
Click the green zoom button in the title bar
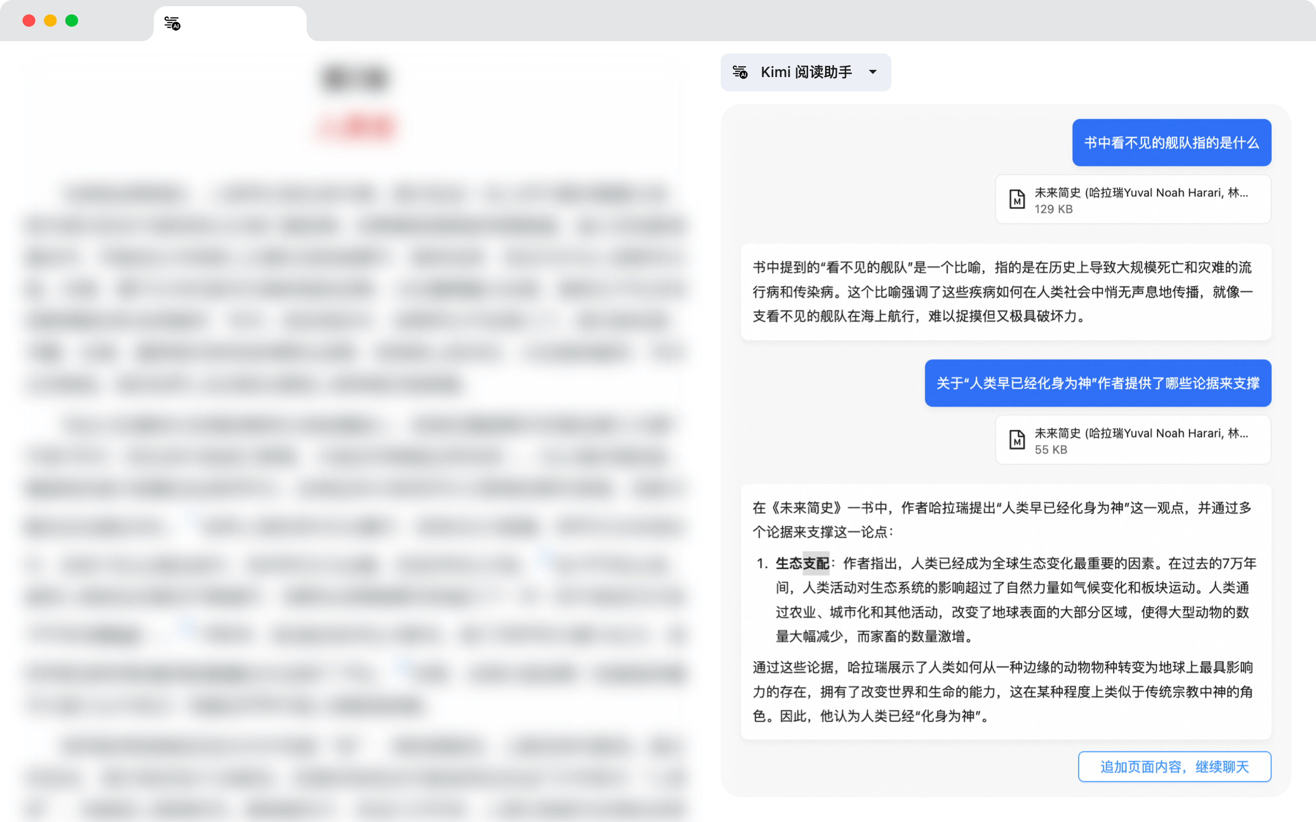coord(71,20)
